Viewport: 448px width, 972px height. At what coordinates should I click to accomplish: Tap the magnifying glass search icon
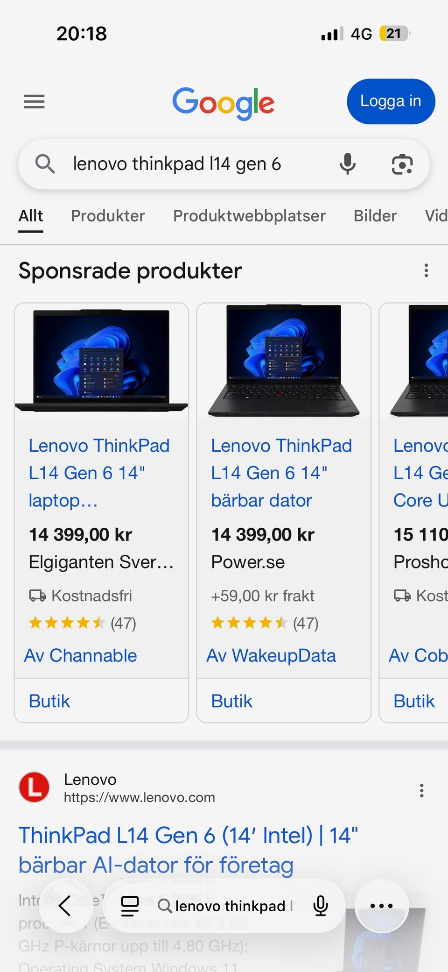(45, 164)
